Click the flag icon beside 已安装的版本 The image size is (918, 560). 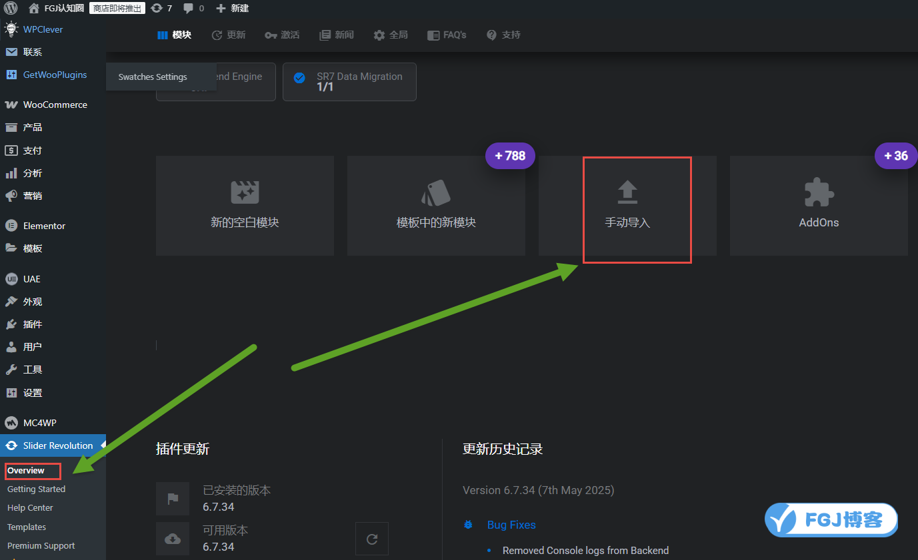(x=173, y=499)
